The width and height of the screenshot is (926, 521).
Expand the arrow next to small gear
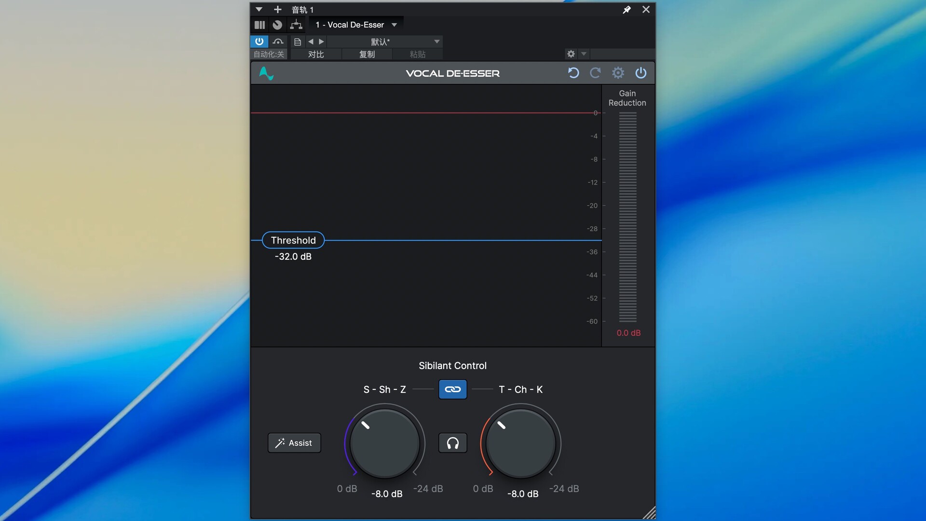tap(584, 54)
